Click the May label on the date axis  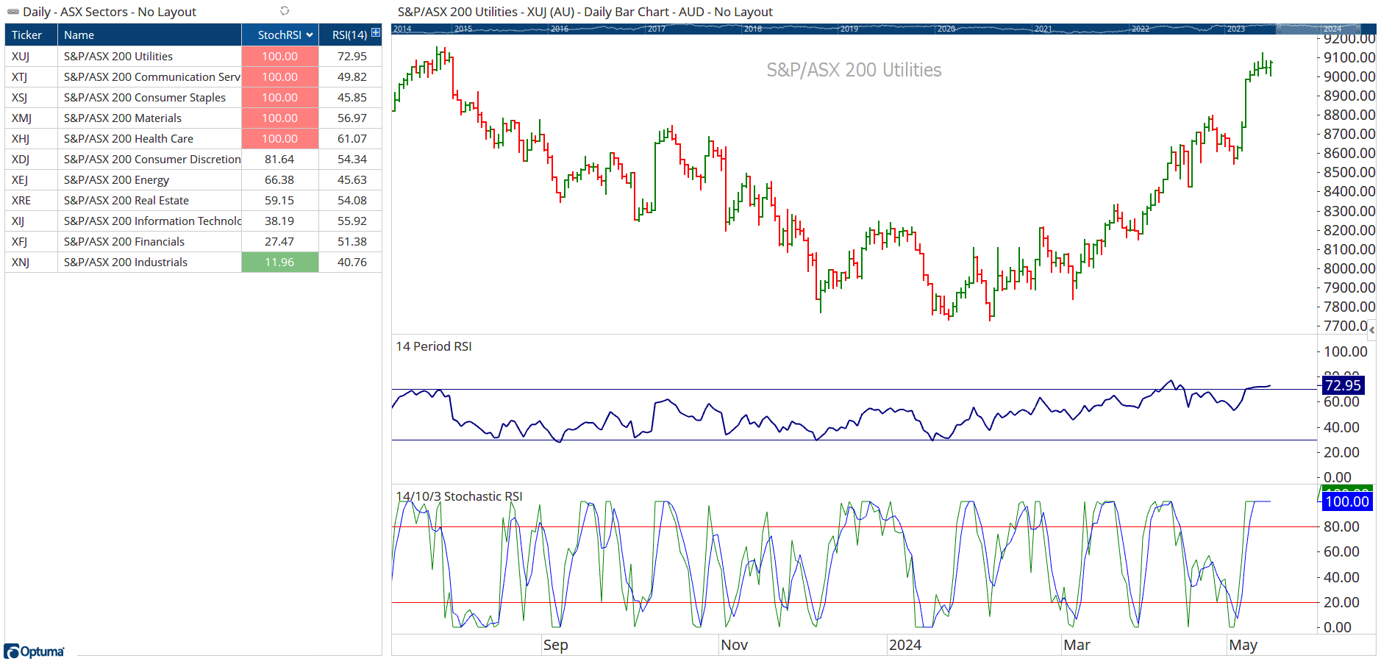1243,645
